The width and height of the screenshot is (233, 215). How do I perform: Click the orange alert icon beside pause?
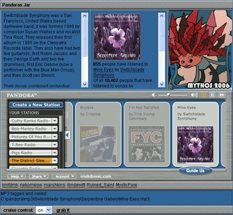point(204,95)
